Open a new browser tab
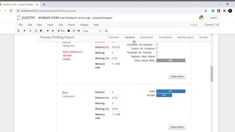This screenshot has width=235, height=132. tap(44, 5)
